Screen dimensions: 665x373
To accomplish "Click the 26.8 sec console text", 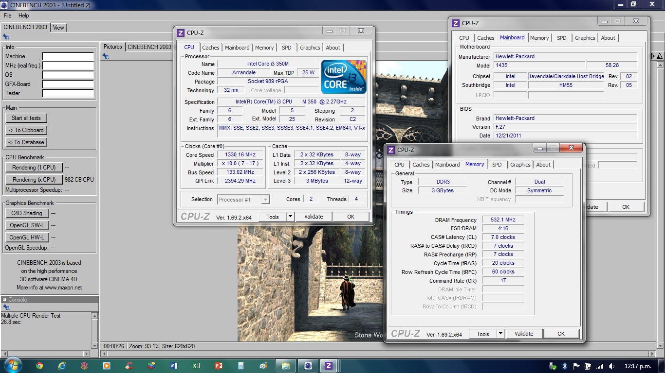I will coord(11,322).
